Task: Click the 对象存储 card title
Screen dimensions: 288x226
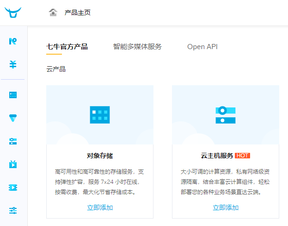Action: (100, 156)
